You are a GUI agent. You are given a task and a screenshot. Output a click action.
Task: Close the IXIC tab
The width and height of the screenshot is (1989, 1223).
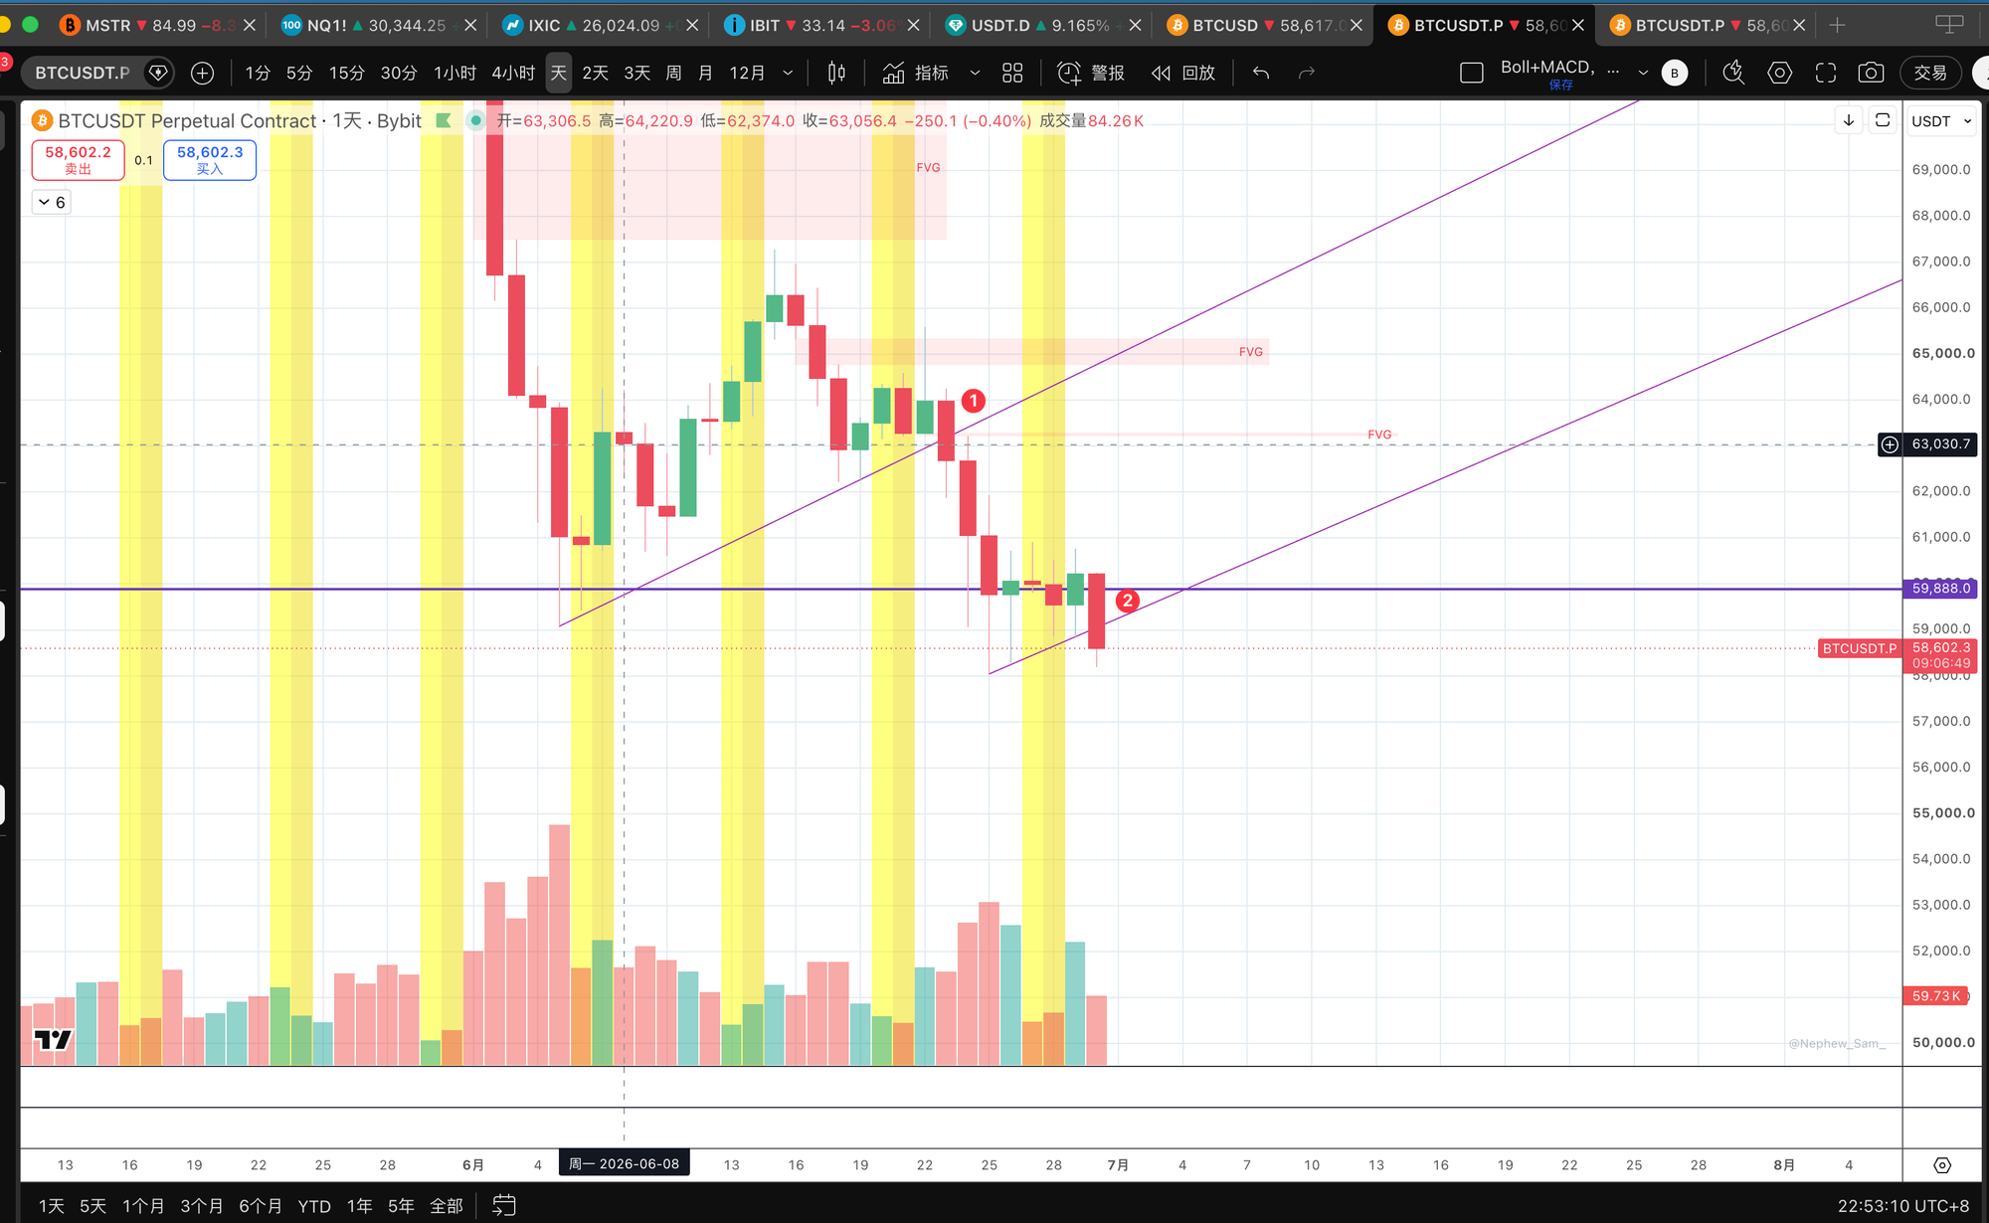(692, 25)
